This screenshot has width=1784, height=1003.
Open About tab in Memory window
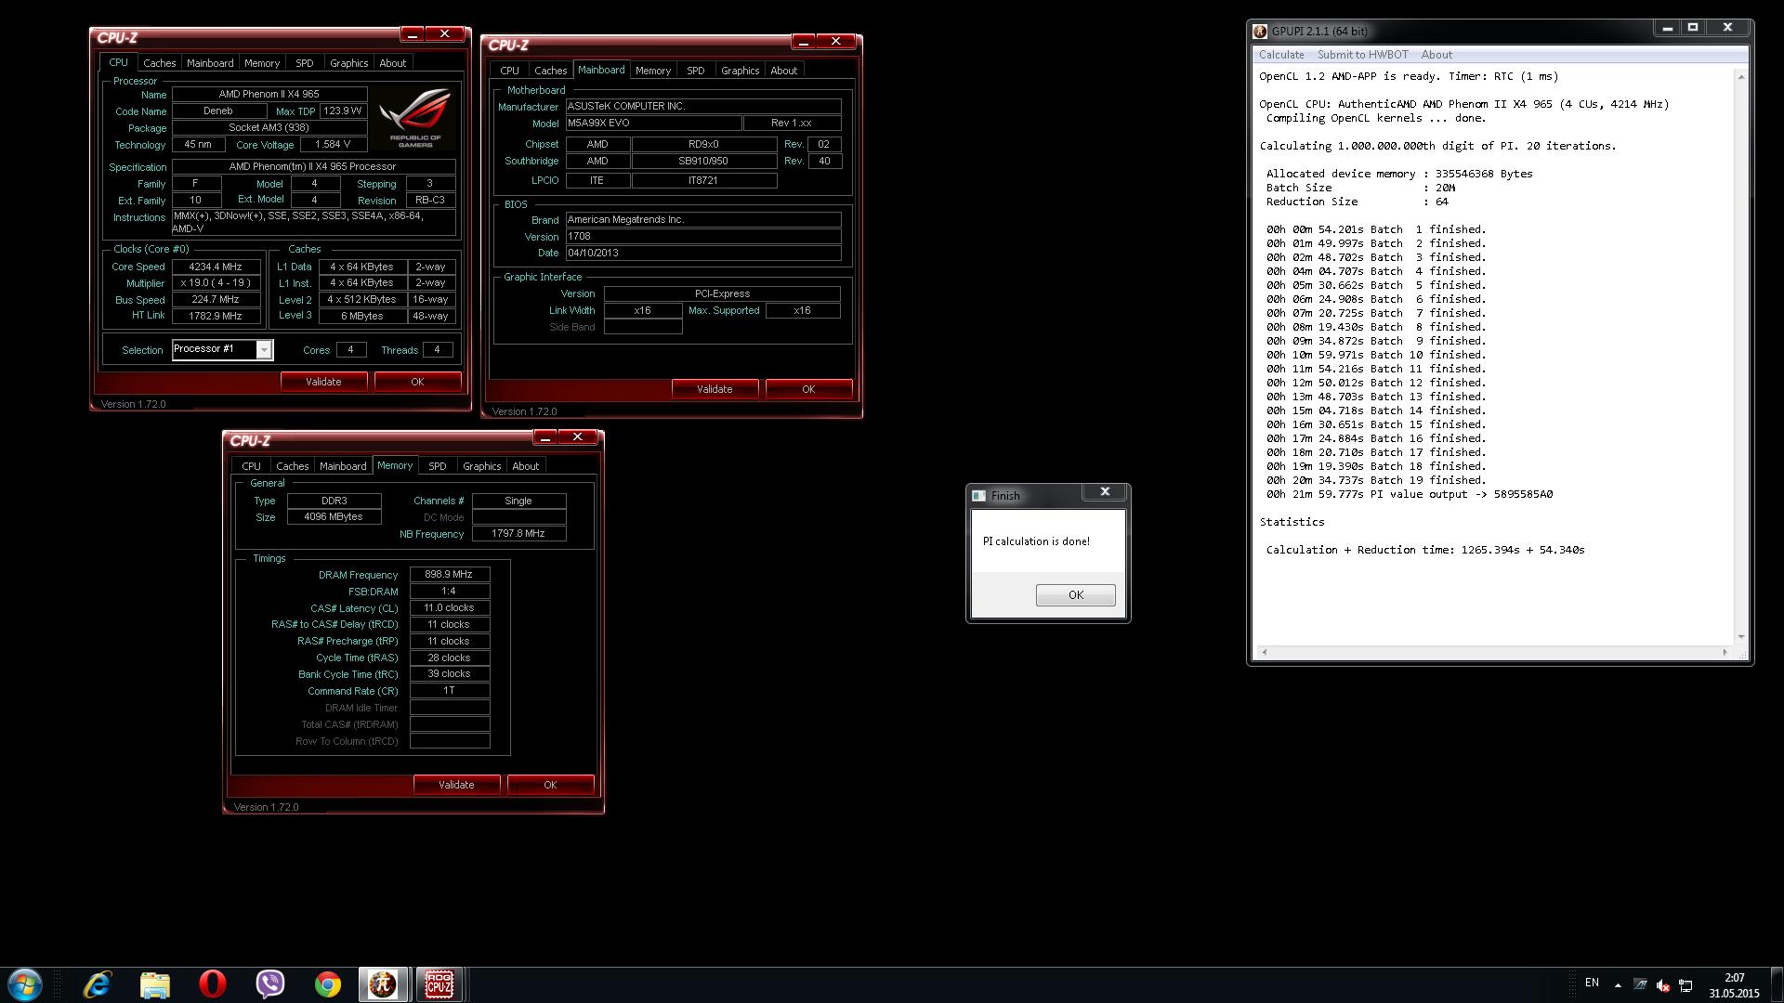coord(526,466)
